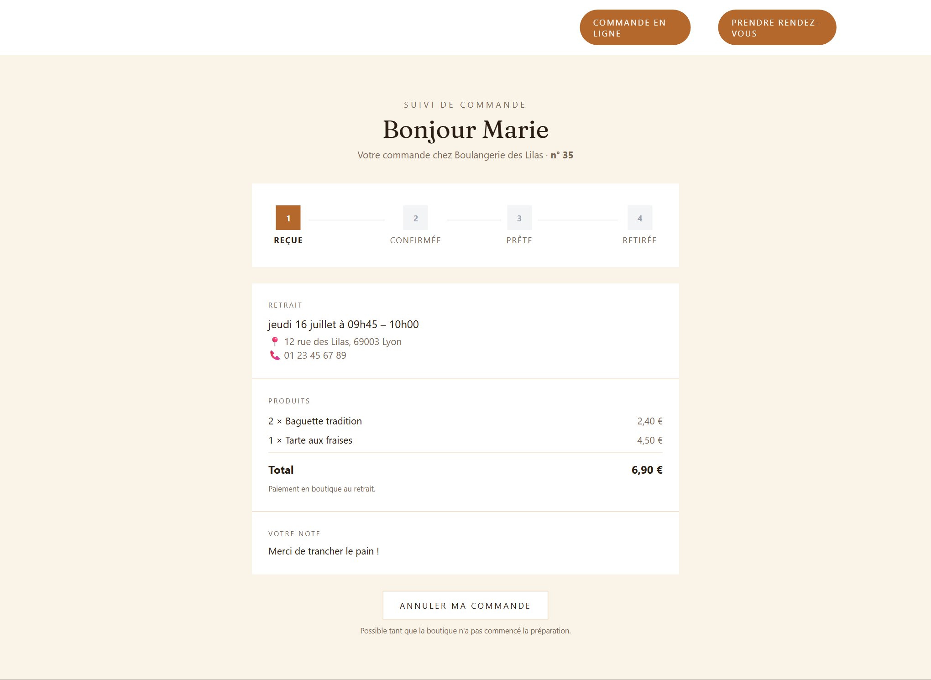The image size is (931, 680).
Task: Select step 4 square Retirée
Action: tap(640, 218)
